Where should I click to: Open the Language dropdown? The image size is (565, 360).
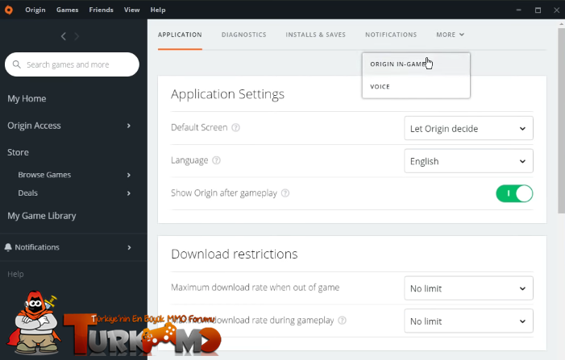point(468,161)
